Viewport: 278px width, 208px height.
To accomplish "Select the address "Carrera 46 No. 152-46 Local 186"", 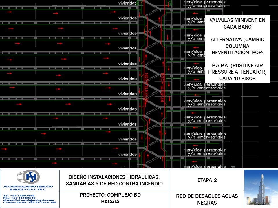I will pos(30,202).
